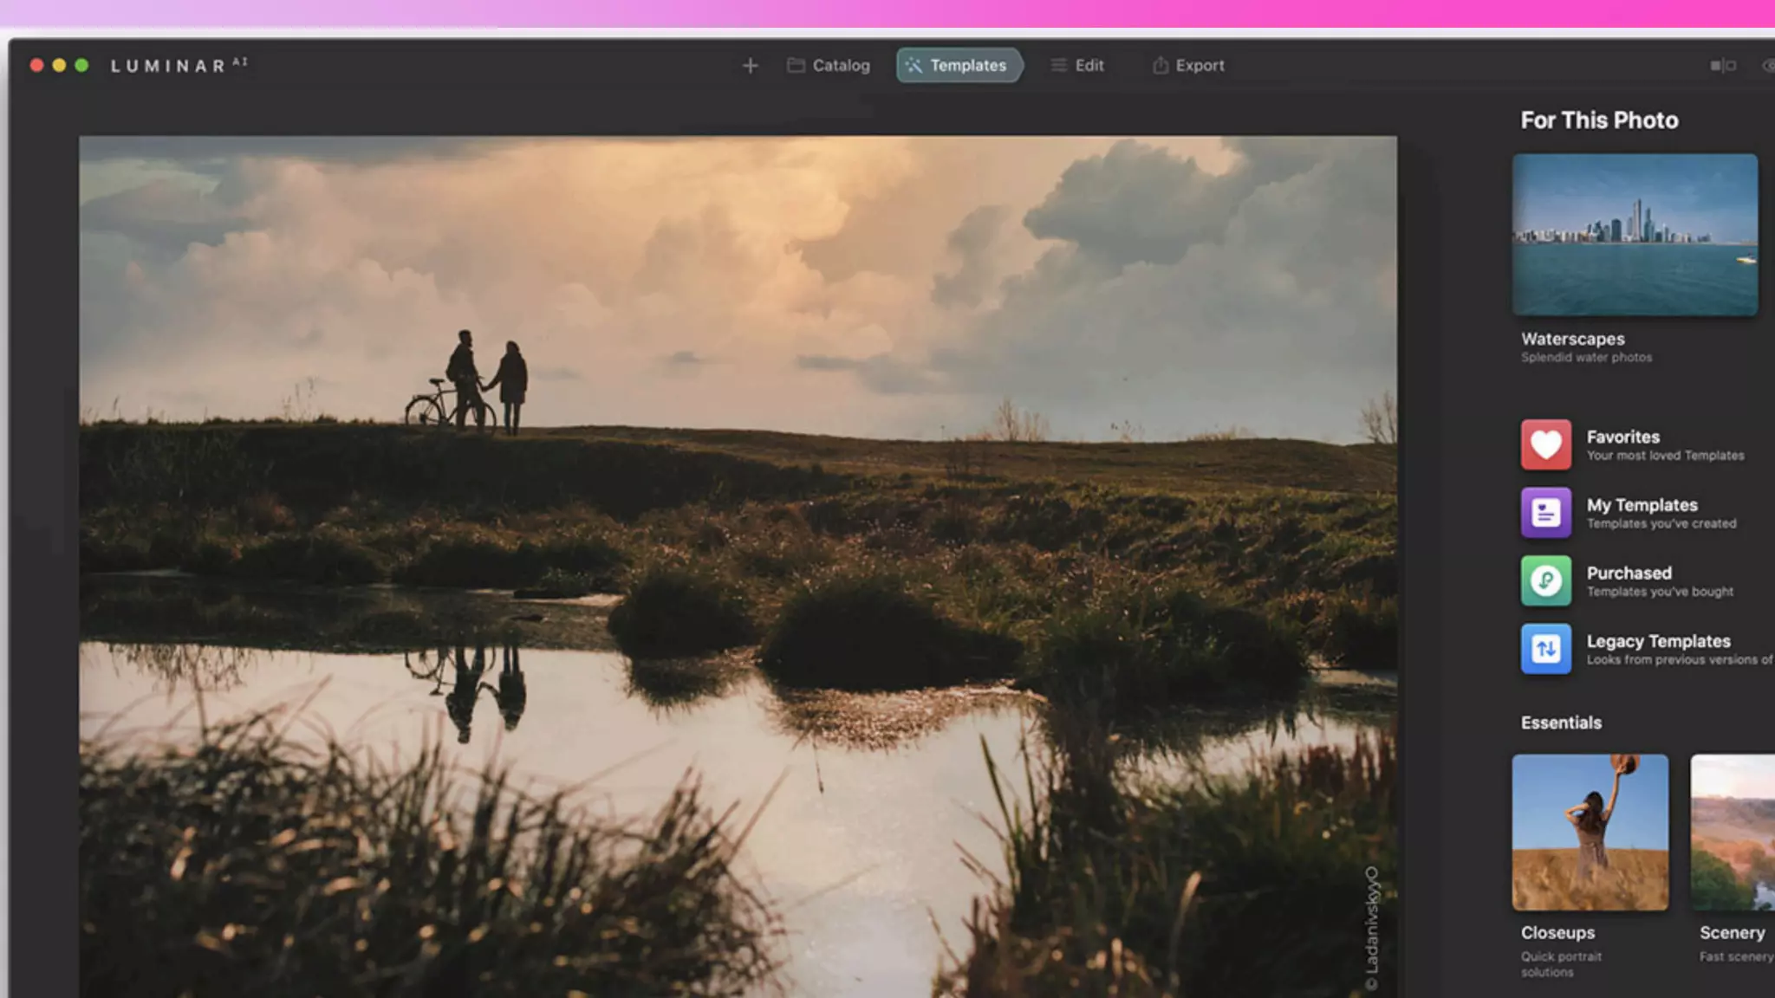Toggle before/after compare view icon
The height and width of the screenshot is (998, 1775).
point(1722,66)
